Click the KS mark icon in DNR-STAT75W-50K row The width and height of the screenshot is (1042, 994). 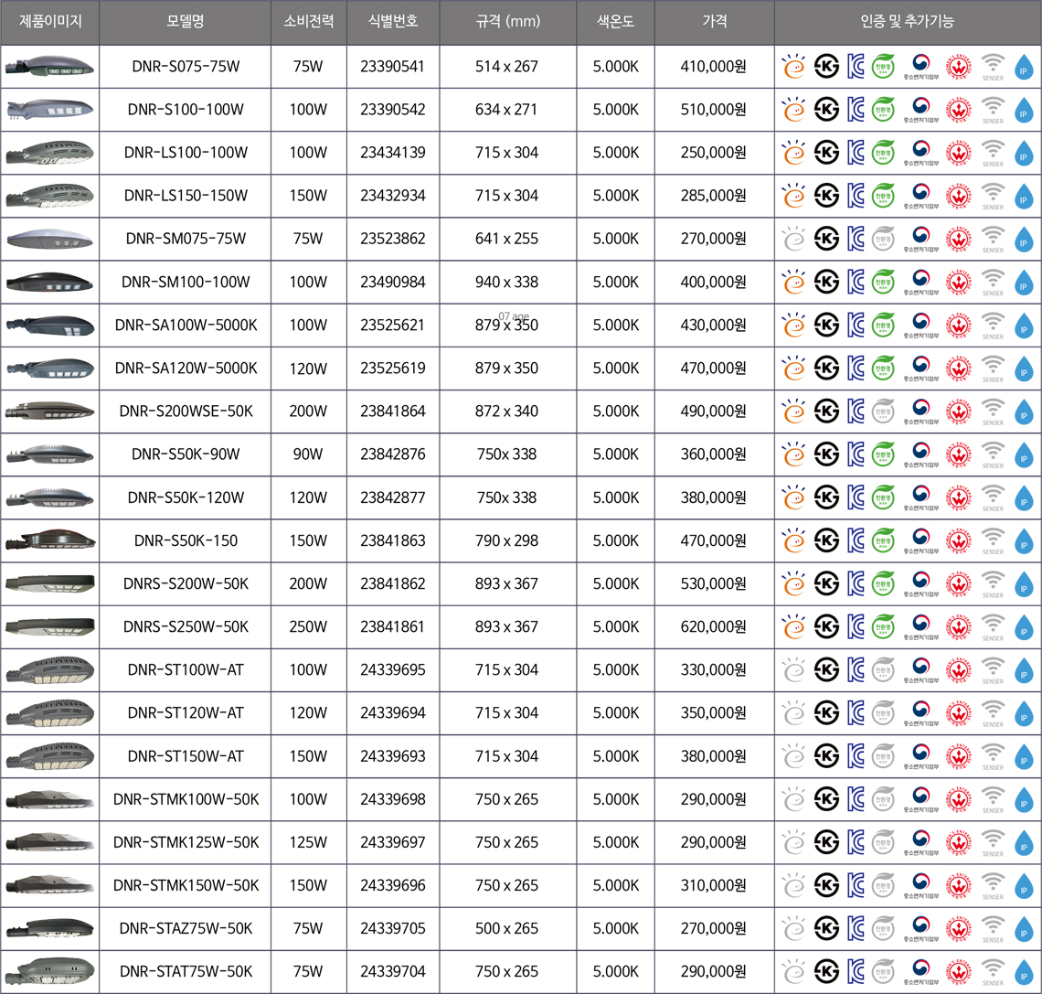tap(826, 971)
